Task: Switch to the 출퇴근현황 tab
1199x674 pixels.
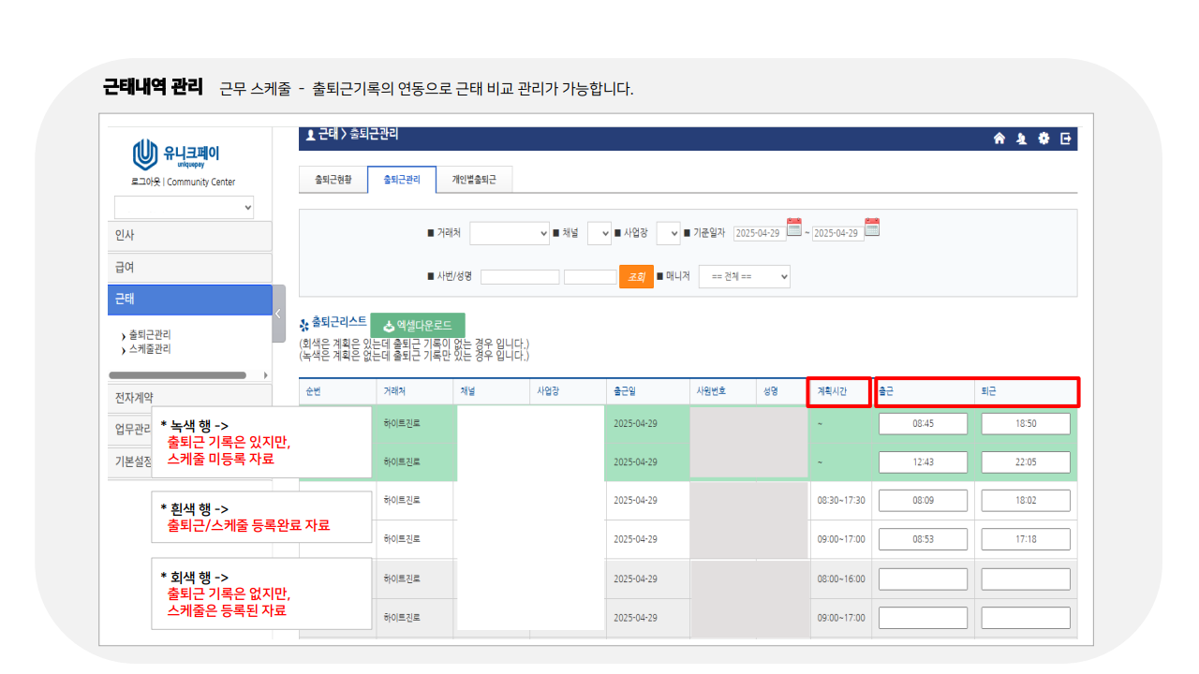Action: click(333, 178)
